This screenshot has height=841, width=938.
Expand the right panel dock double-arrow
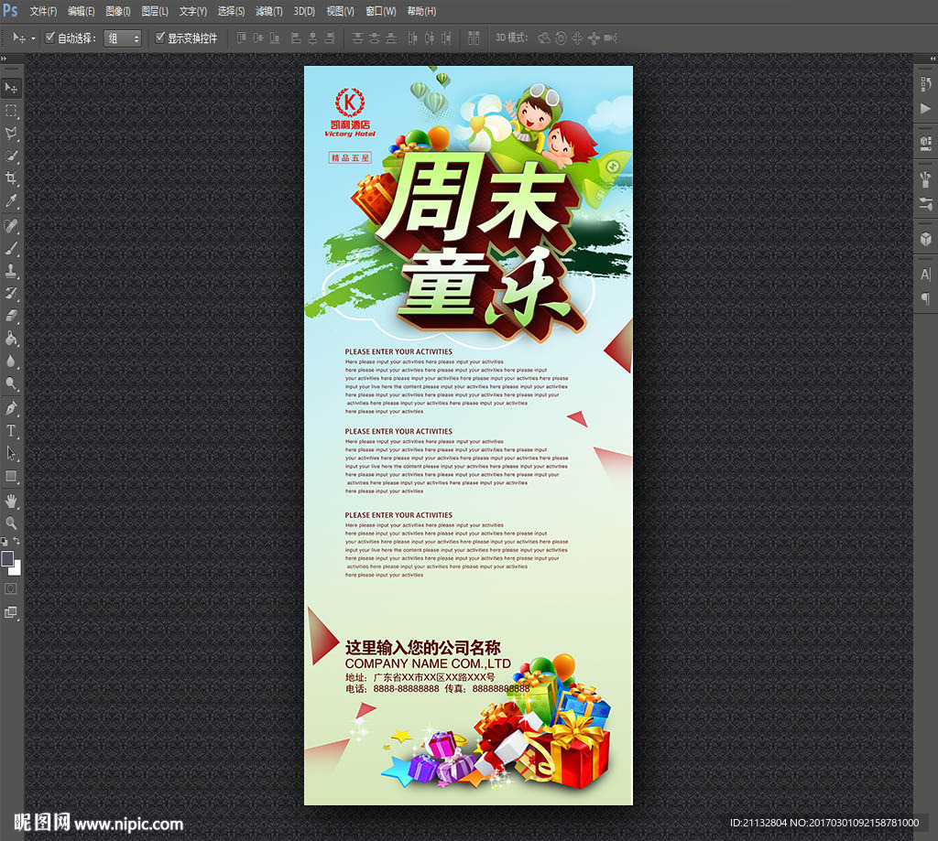click(x=933, y=59)
